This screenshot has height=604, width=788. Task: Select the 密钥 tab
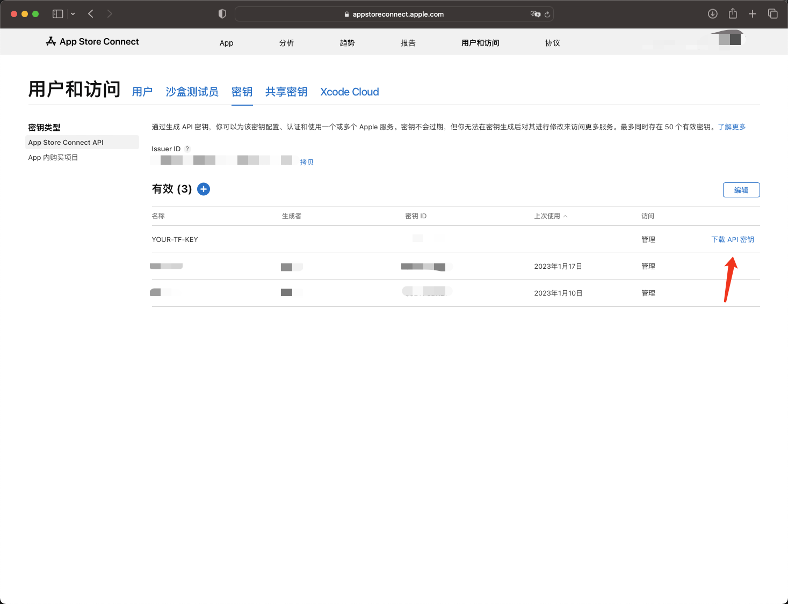pos(242,92)
